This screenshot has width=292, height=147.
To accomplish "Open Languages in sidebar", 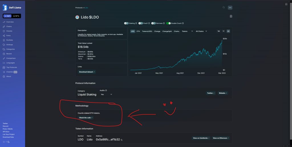I will [x=9, y=63].
